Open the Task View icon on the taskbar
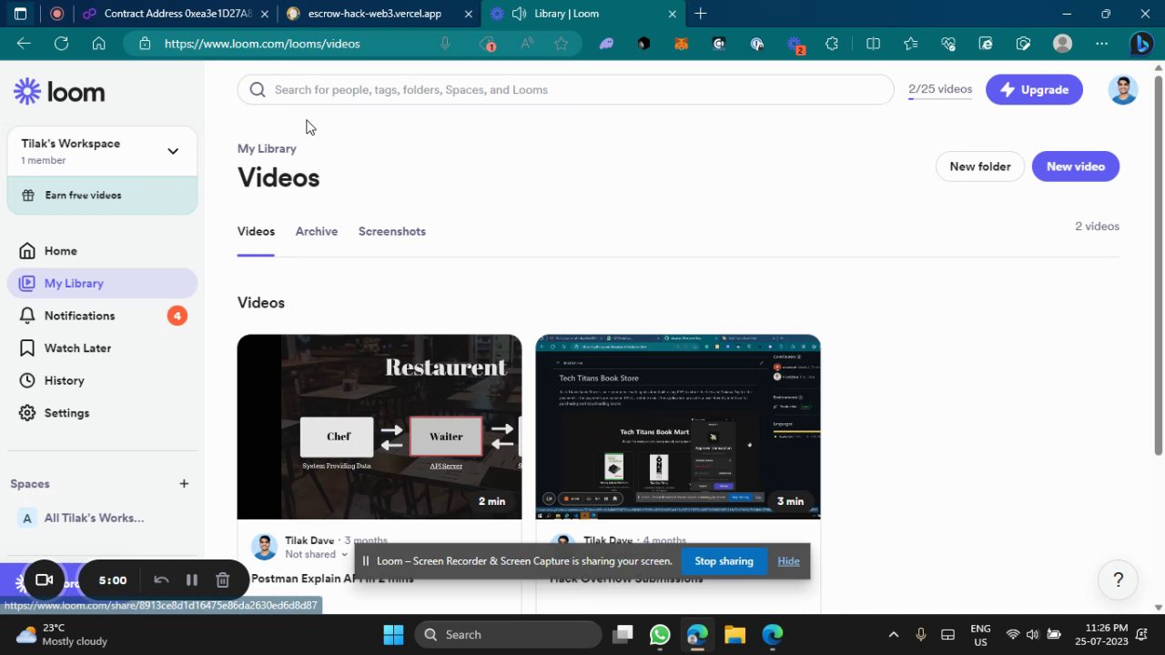This screenshot has width=1165, height=655. tap(623, 635)
